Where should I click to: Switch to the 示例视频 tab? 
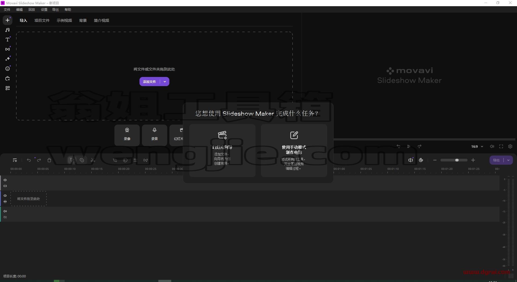(x=64, y=20)
